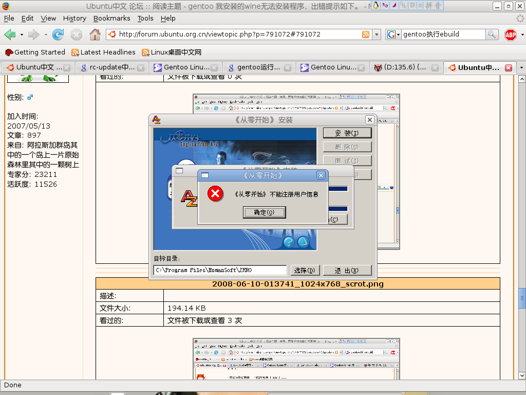This screenshot has width=526, height=395.
Task: Open the Adblock Plus dropdown arrow
Action: click(x=522, y=34)
